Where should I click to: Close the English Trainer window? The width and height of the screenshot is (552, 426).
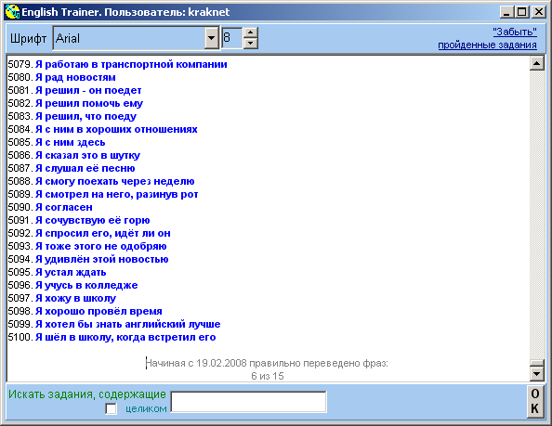(539, 12)
